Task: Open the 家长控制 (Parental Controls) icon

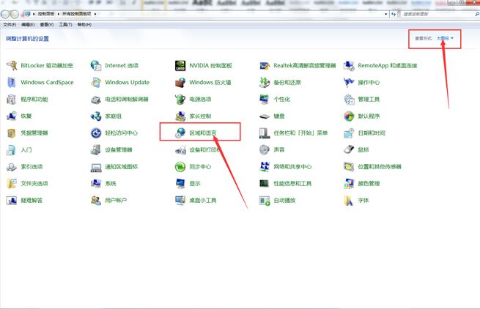Action: point(180,116)
